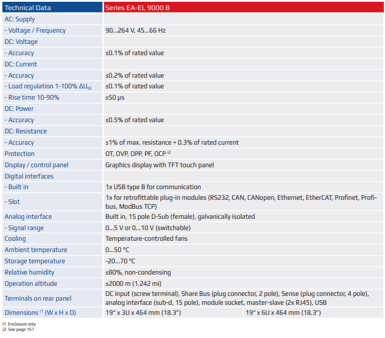The height and width of the screenshot is (338, 385).
Task: Select '≤1% of max. resistance + 0.3%' value
Action: (172, 142)
